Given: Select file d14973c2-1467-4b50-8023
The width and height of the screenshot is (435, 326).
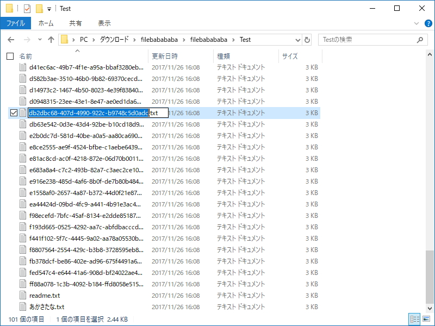Looking at the screenshot, I should (x=86, y=90).
